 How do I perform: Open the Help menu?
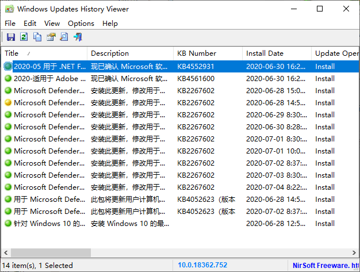click(110, 24)
